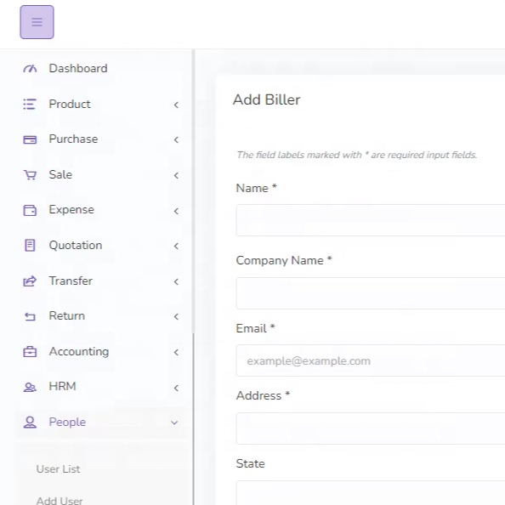Open the Add User link
The width and height of the screenshot is (505, 505).
pos(60,501)
